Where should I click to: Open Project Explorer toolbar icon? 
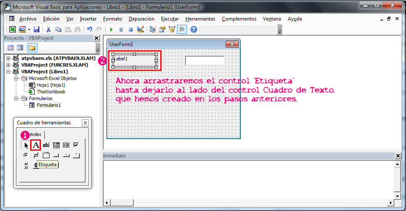coord(153,29)
